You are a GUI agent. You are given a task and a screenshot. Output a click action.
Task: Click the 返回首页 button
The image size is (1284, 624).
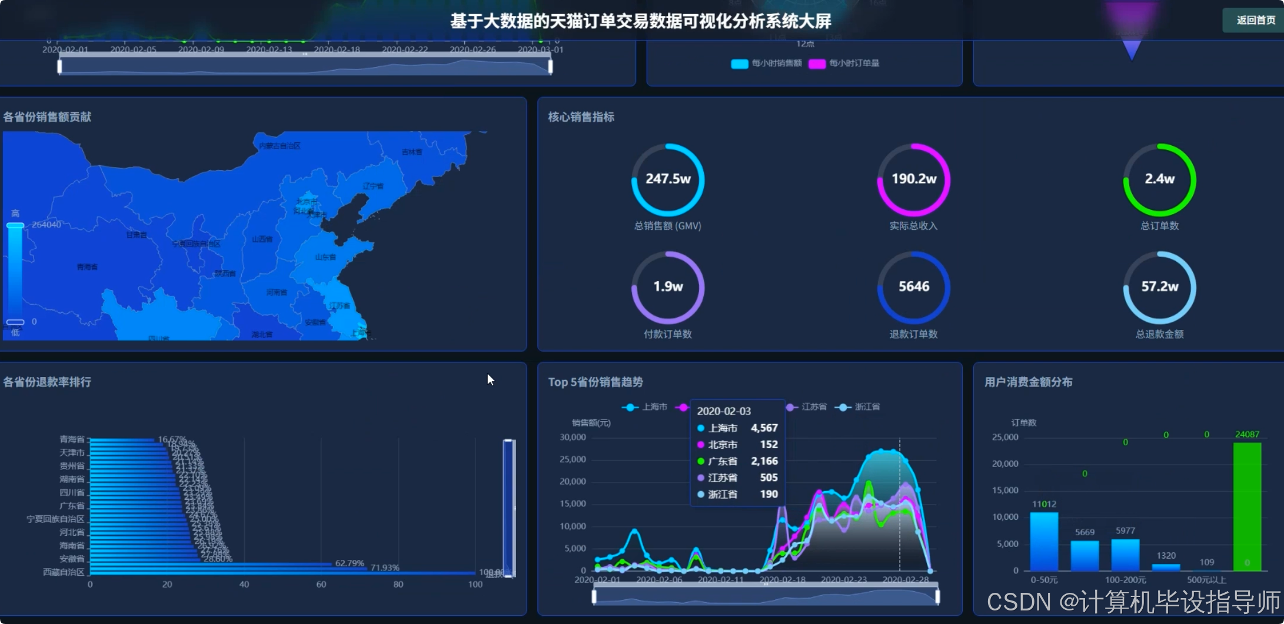pos(1255,21)
